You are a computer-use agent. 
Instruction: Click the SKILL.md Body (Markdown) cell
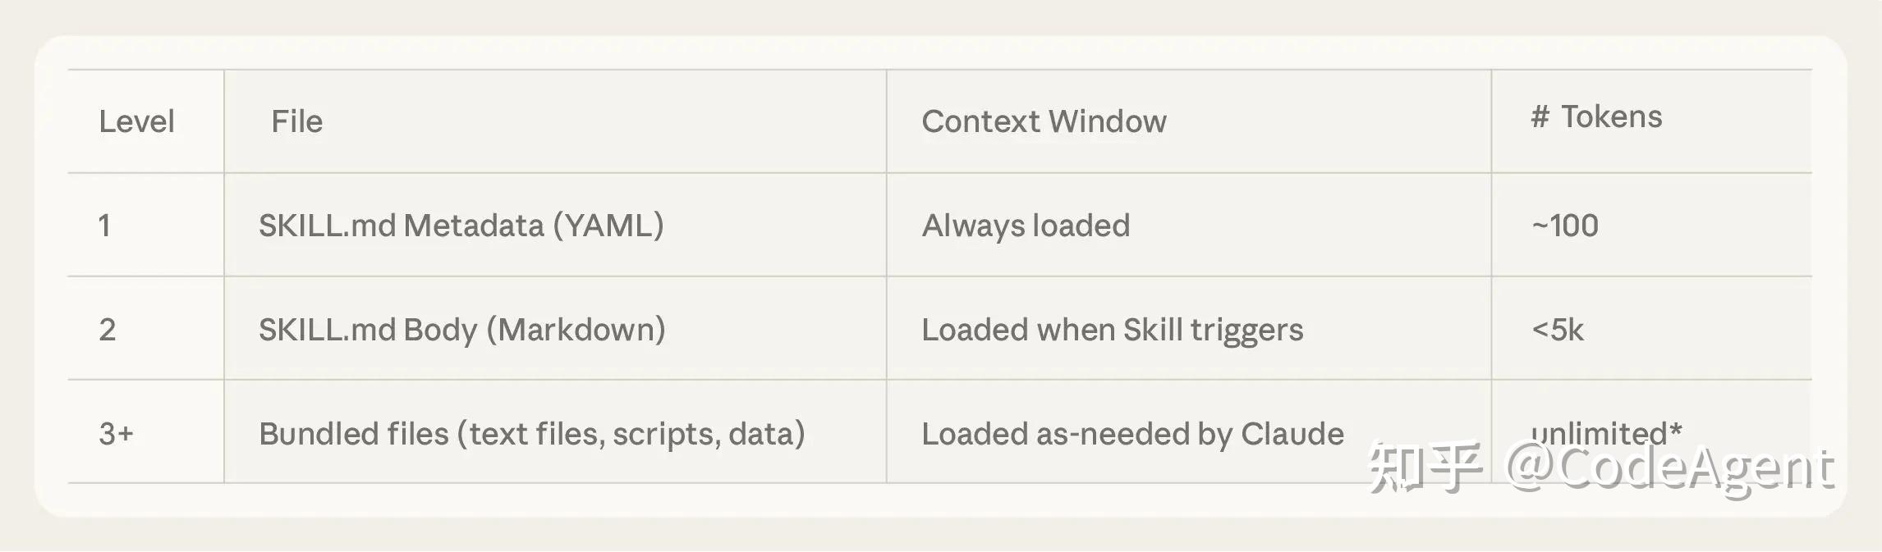click(x=461, y=330)
